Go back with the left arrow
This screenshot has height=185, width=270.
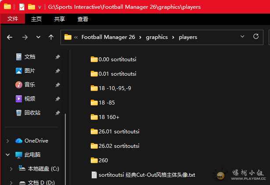pos(10,37)
